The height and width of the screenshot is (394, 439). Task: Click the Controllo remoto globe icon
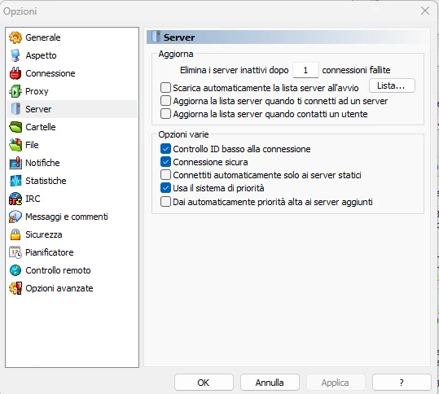click(x=15, y=270)
